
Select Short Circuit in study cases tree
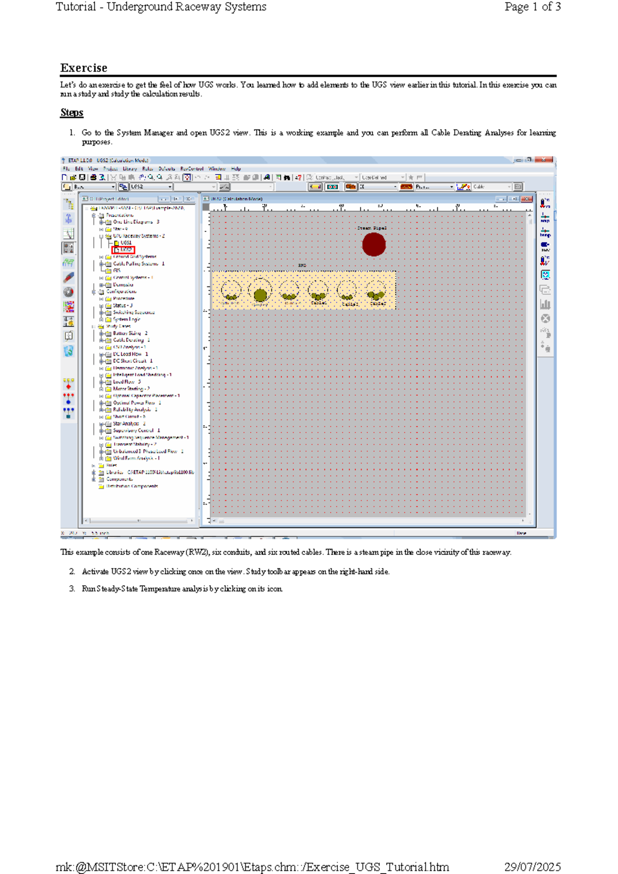[129, 416]
